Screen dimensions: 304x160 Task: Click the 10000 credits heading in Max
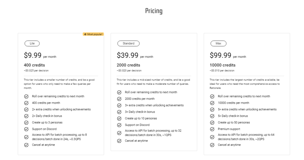click(222, 65)
